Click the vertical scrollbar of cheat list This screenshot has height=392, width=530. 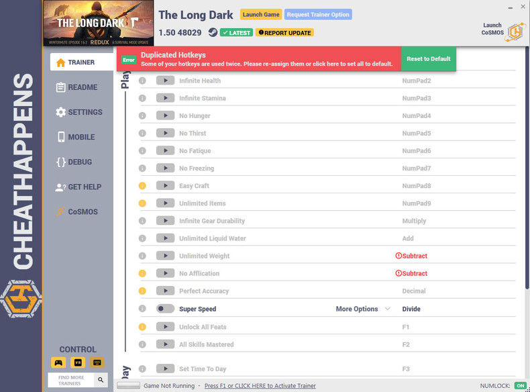(527, 169)
